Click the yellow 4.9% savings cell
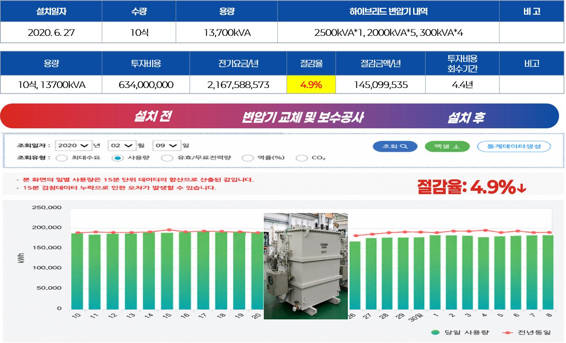This screenshot has width=566, height=343. (x=311, y=85)
